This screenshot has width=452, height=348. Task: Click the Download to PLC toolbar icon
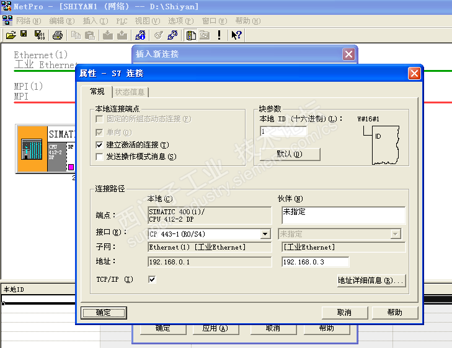coord(108,35)
